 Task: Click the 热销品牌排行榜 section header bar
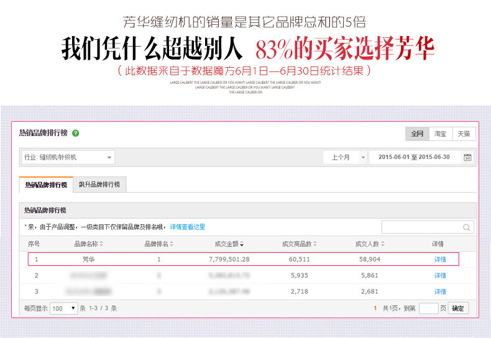(x=248, y=210)
